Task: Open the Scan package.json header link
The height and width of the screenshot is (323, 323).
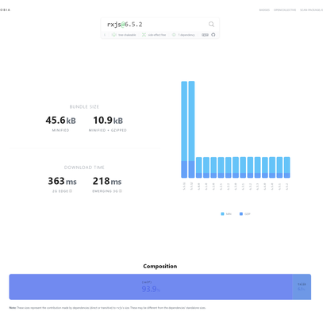Action: point(311,10)
